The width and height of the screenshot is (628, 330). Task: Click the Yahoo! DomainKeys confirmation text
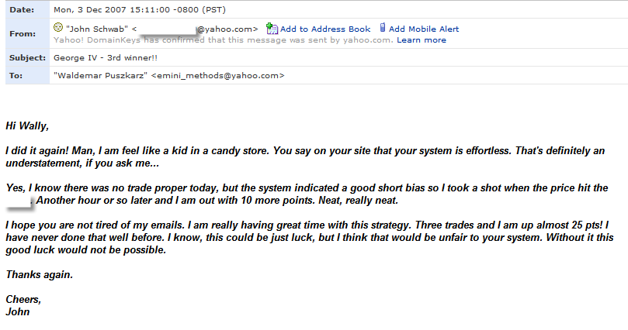pos(224,40)
